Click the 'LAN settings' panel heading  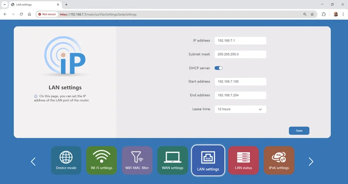[65, 88]
